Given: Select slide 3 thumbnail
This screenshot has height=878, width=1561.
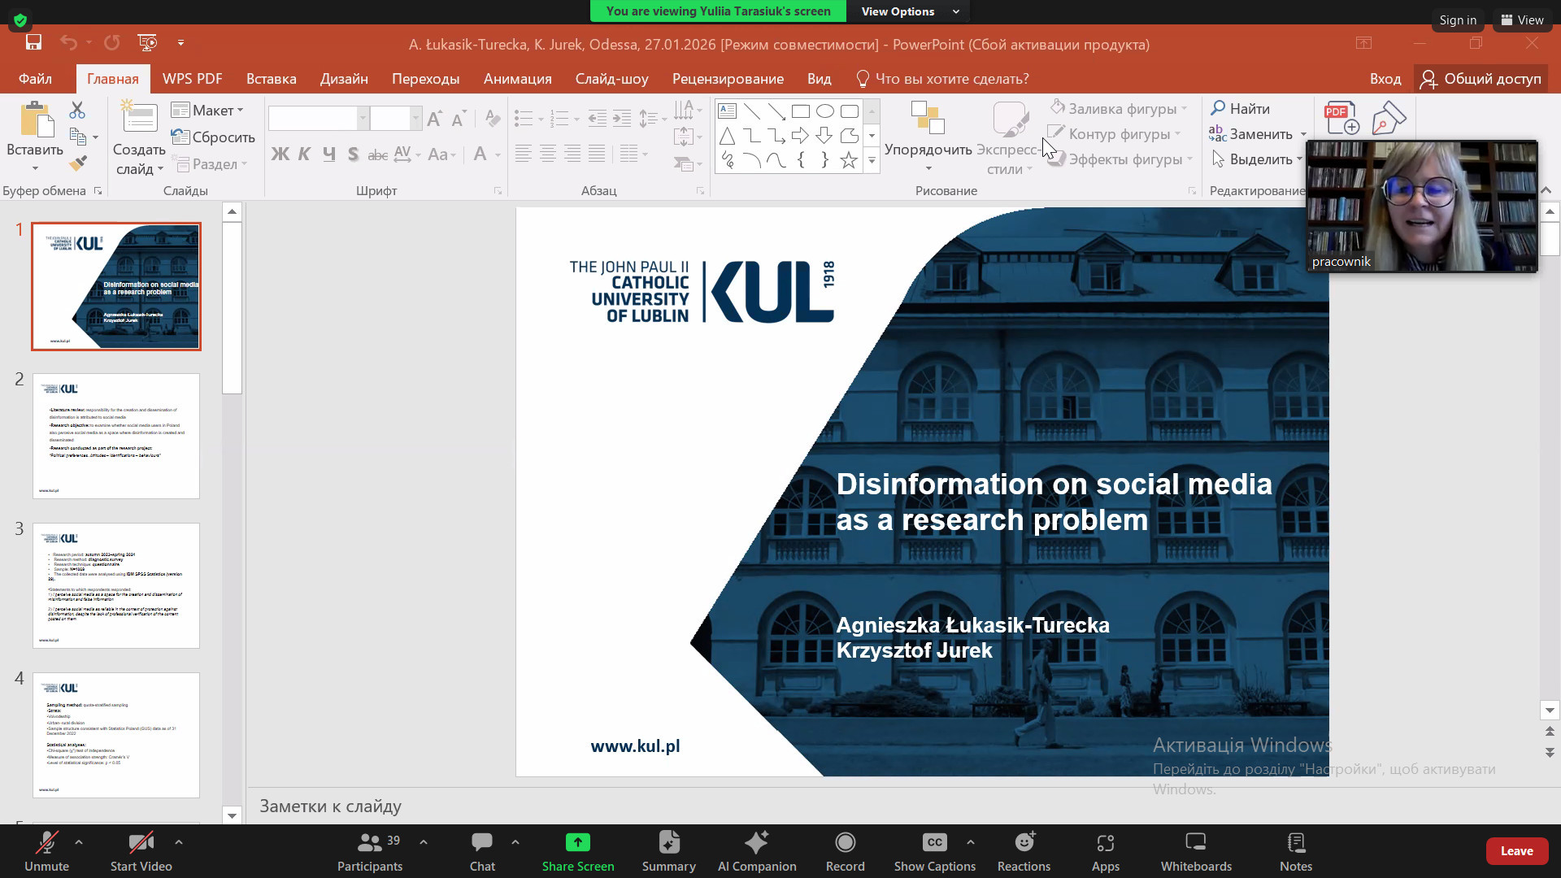Looking at the screenshot, I should (x=116, y=585).
